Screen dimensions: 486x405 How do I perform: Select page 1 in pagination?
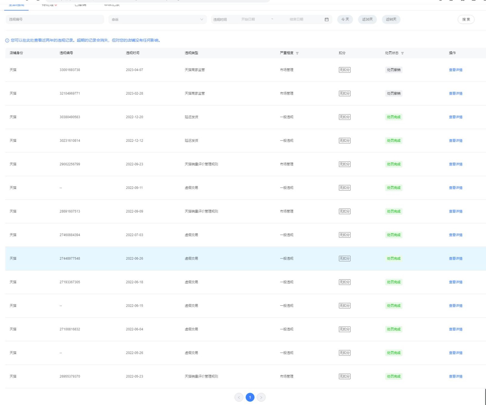click(x=250, y=397)
